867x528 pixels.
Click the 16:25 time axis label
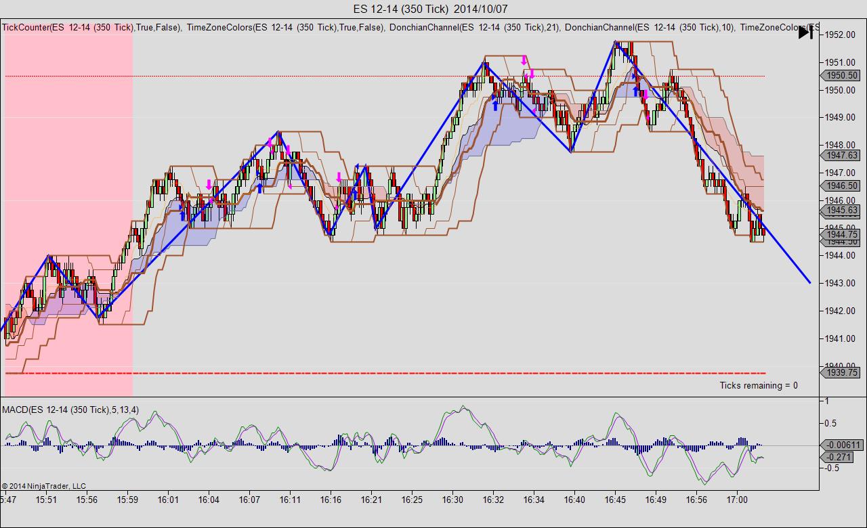[412, 500]
